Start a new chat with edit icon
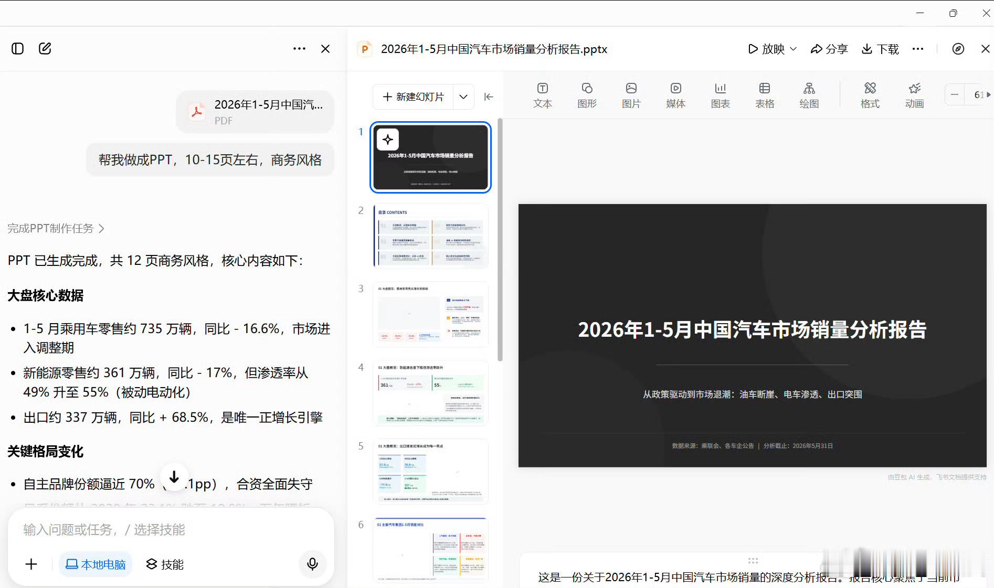994x588 pixels. (x=45, y=49)
